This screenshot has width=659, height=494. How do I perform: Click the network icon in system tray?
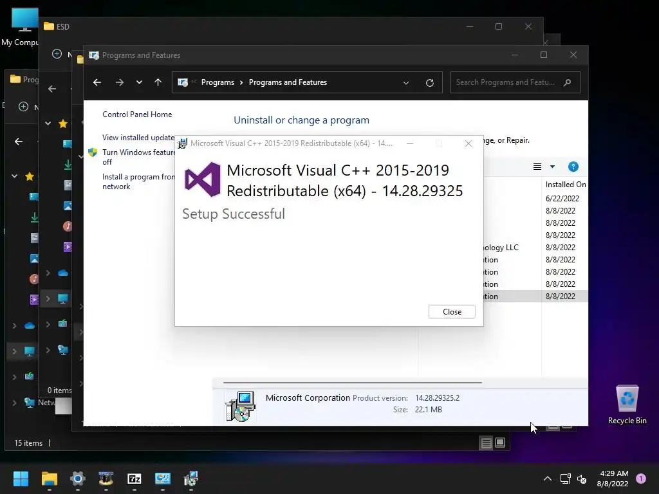[565, 479]
